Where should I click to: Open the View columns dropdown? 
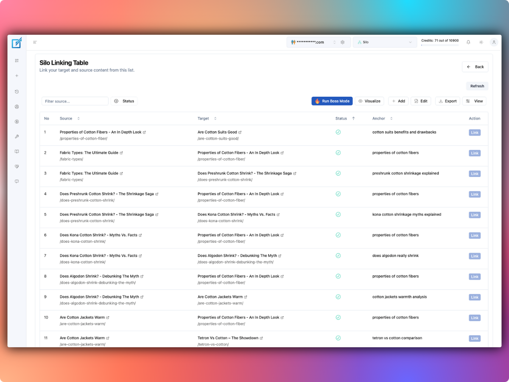point(474,101)
